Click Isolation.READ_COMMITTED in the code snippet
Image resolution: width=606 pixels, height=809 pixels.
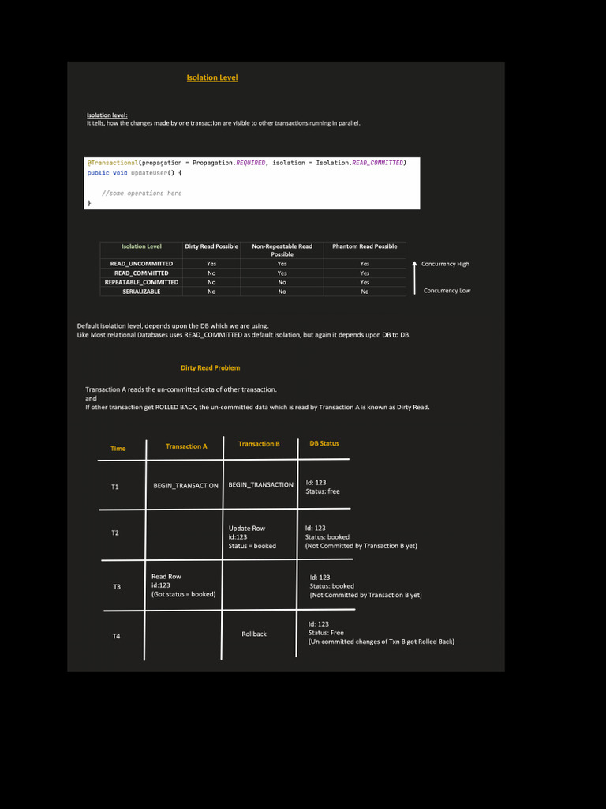(x=359, y=163)
